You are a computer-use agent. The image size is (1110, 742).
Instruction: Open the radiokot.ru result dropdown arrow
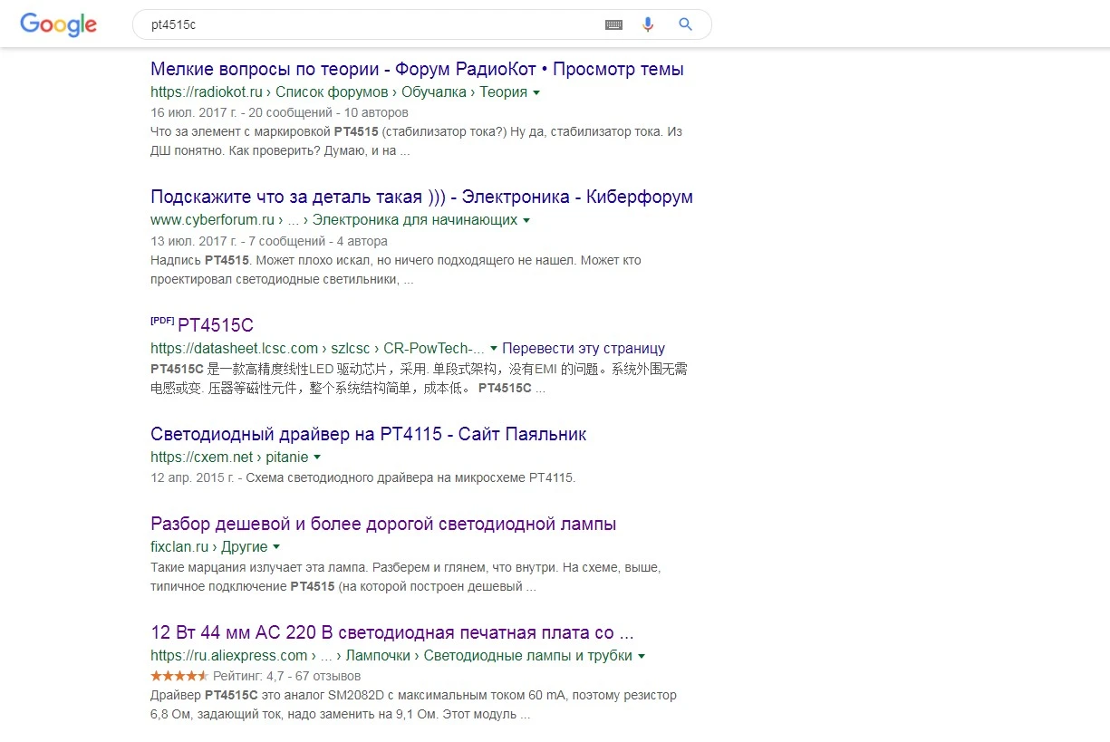[x=536, y=92]
